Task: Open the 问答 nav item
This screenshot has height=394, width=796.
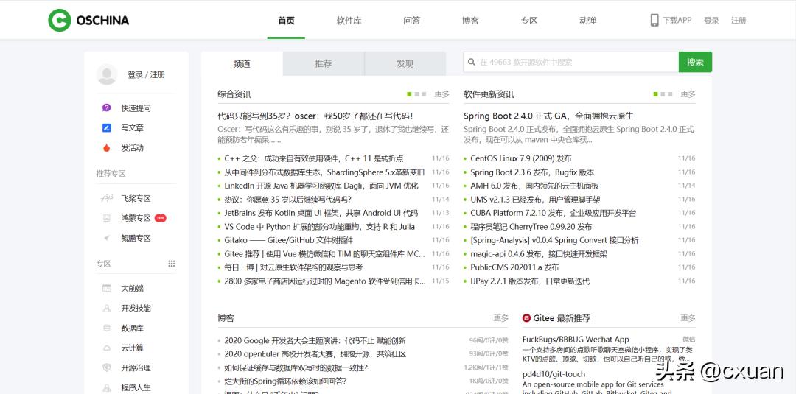Action: click(x=412, y=21)
